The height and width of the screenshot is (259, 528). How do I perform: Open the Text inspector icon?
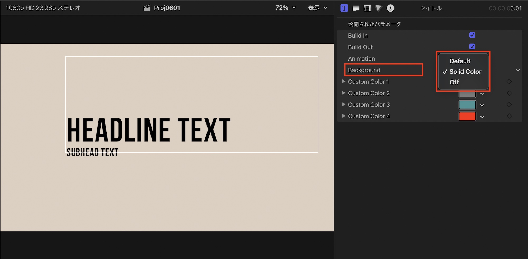[x=356, y=8]
